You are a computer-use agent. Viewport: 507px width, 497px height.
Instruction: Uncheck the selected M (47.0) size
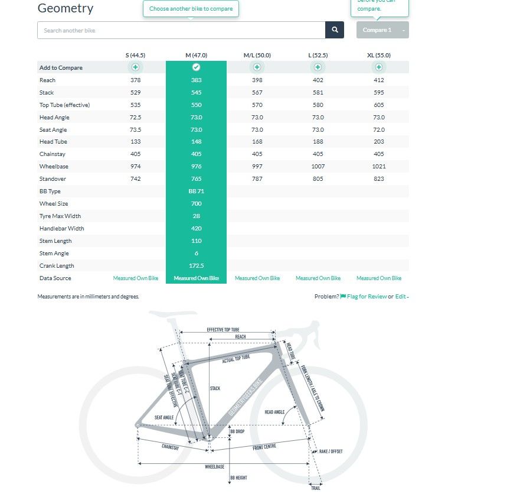pos(196,67)
